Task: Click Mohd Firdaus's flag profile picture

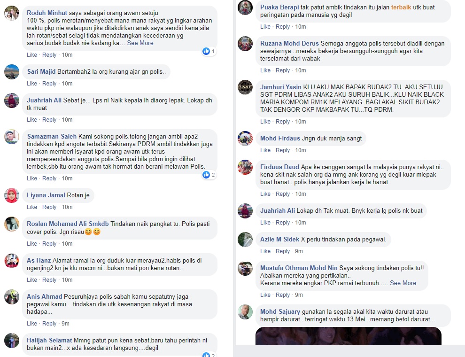Action: coord(245,139)
